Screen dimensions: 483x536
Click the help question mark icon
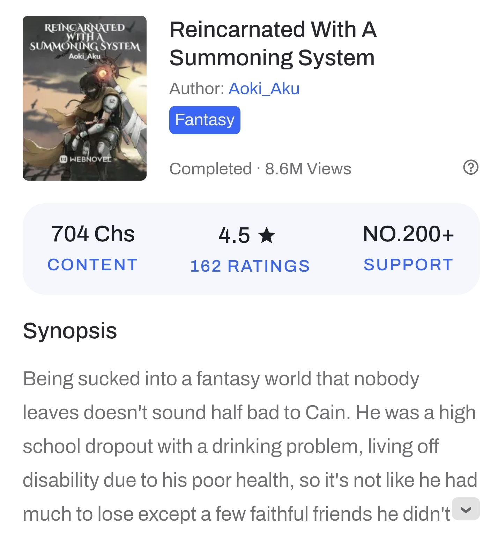pyautogui.click(x=470, y=167)
